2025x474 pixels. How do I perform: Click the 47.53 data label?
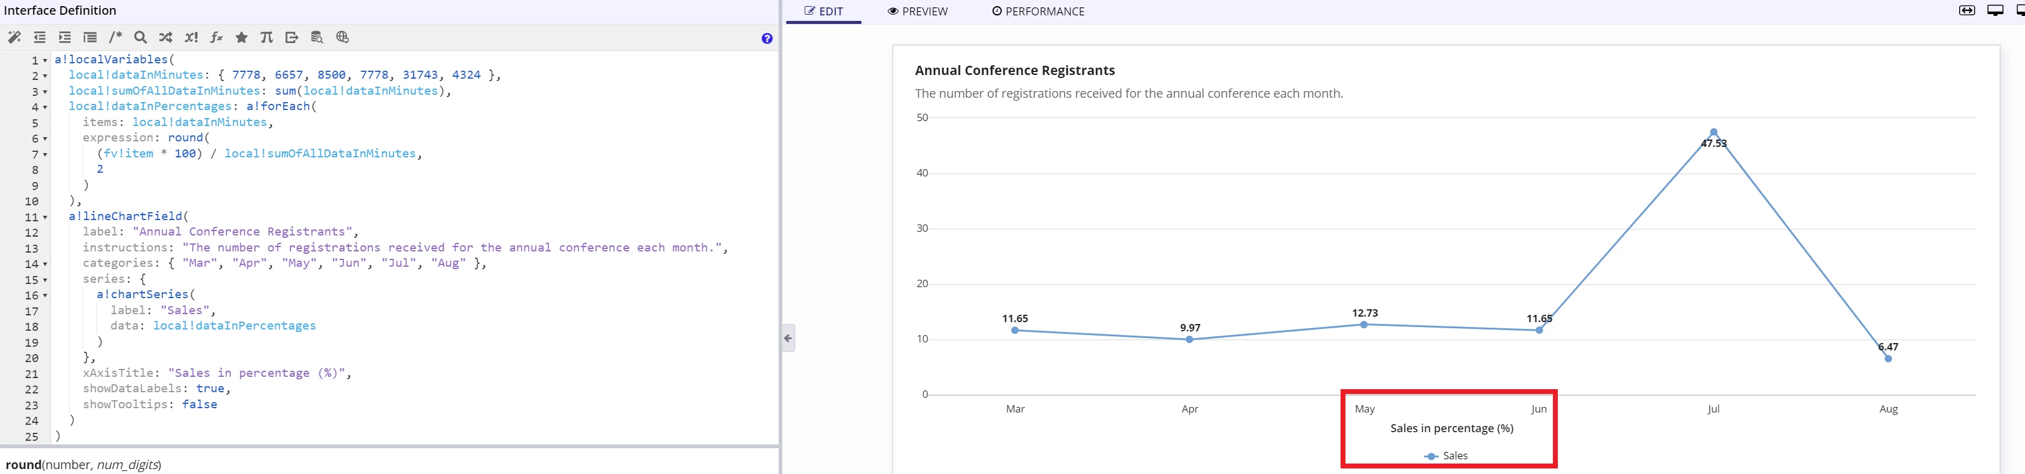pos(1714,144)
